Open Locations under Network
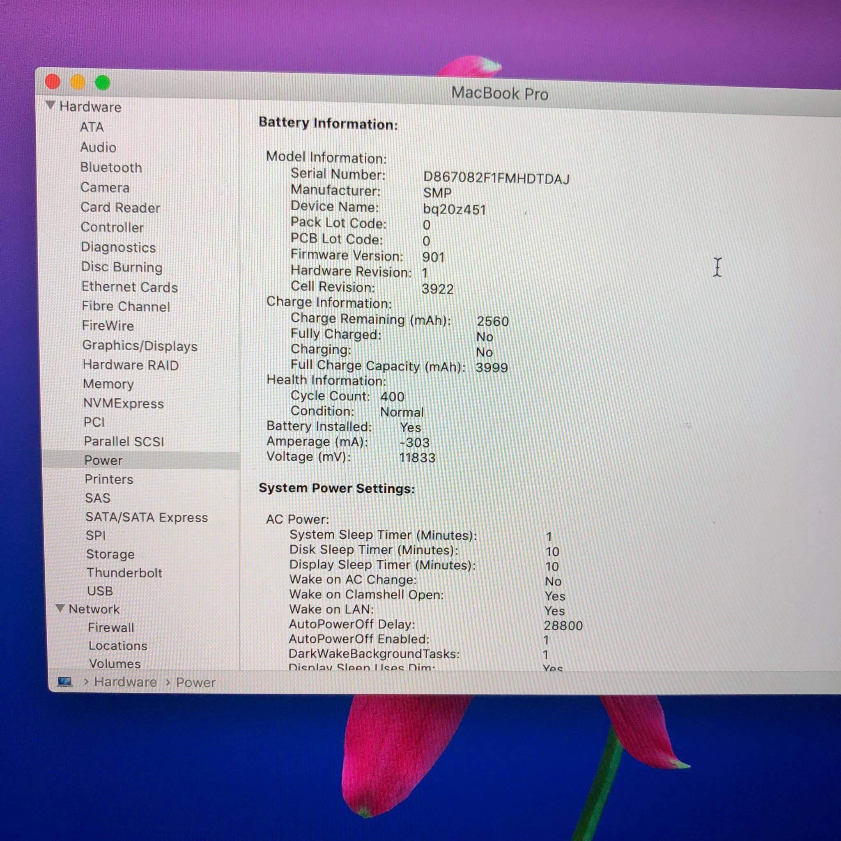The image size is (841, 841). [117, 646]
